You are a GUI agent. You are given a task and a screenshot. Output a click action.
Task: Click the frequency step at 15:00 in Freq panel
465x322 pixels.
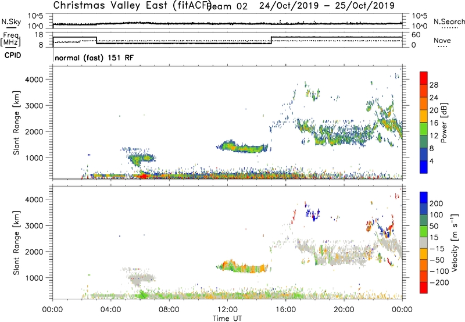click(x=271, y=40)
